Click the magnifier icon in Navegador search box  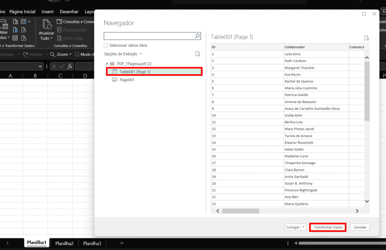197,36
